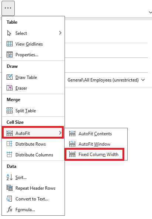Select the Draw Table tool
The image size is (152, 219).
[x=33, y=77]
